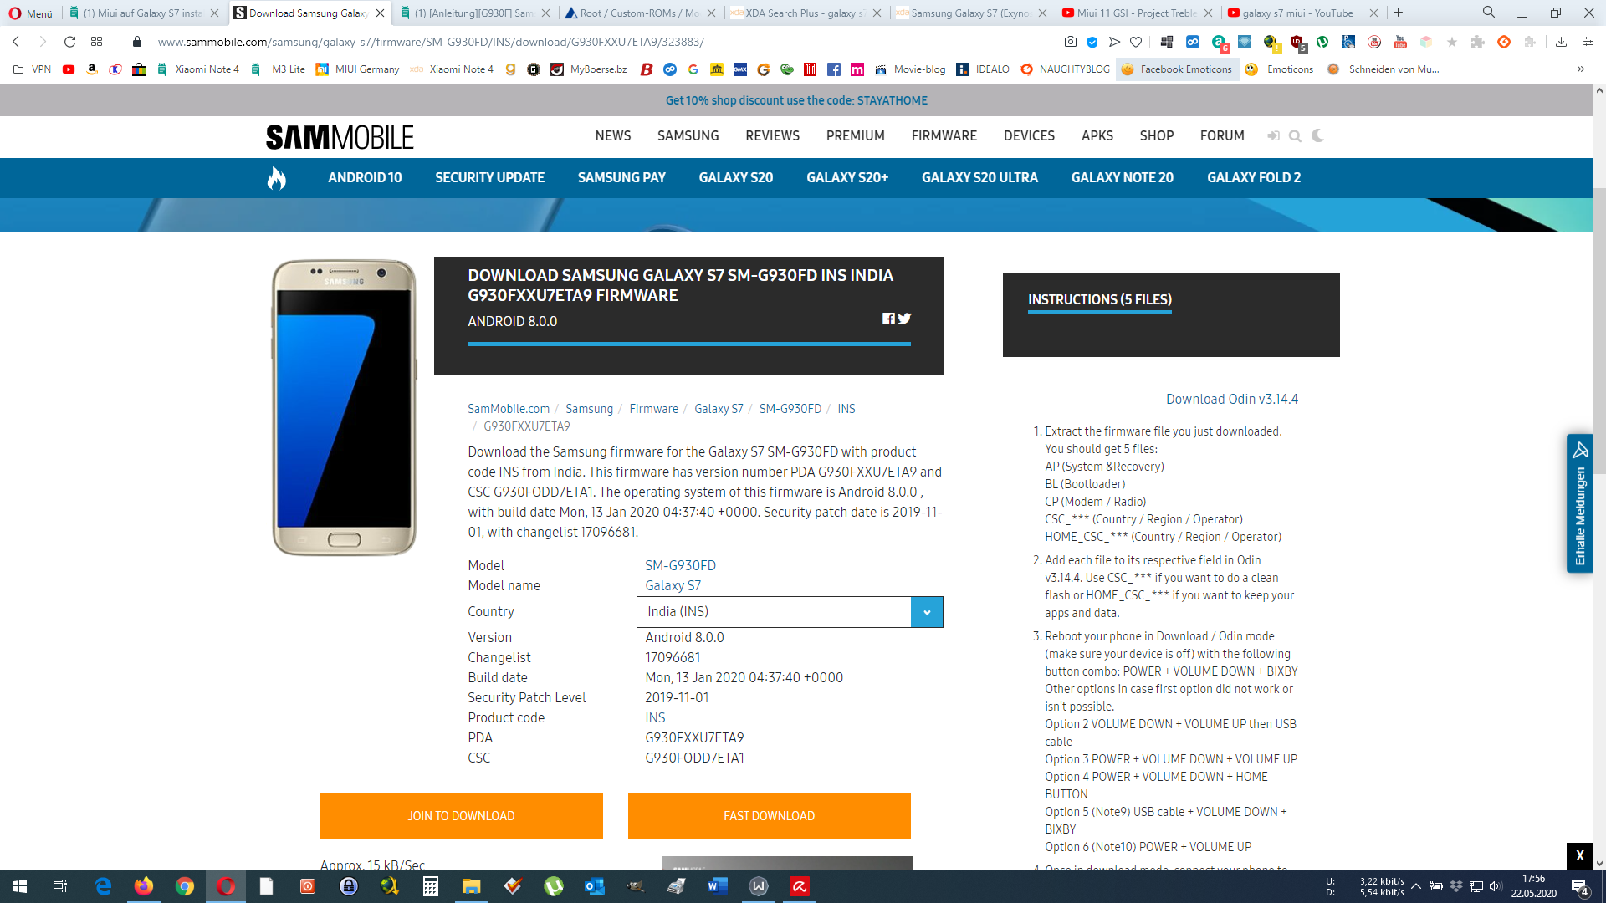1606x903 pixels.
Task: Click INSTRUCTIONS (5 FILES) heading tab
Action: pyautogui.click(x=1099, y=300)
